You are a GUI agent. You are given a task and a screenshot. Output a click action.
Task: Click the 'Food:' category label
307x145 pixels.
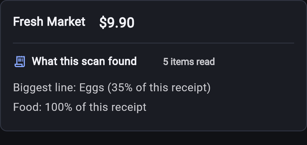(27, 107)
